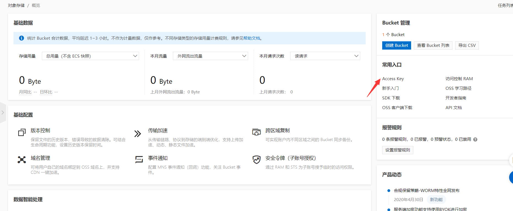Click the 日环比 comparison label

(46, 92)
